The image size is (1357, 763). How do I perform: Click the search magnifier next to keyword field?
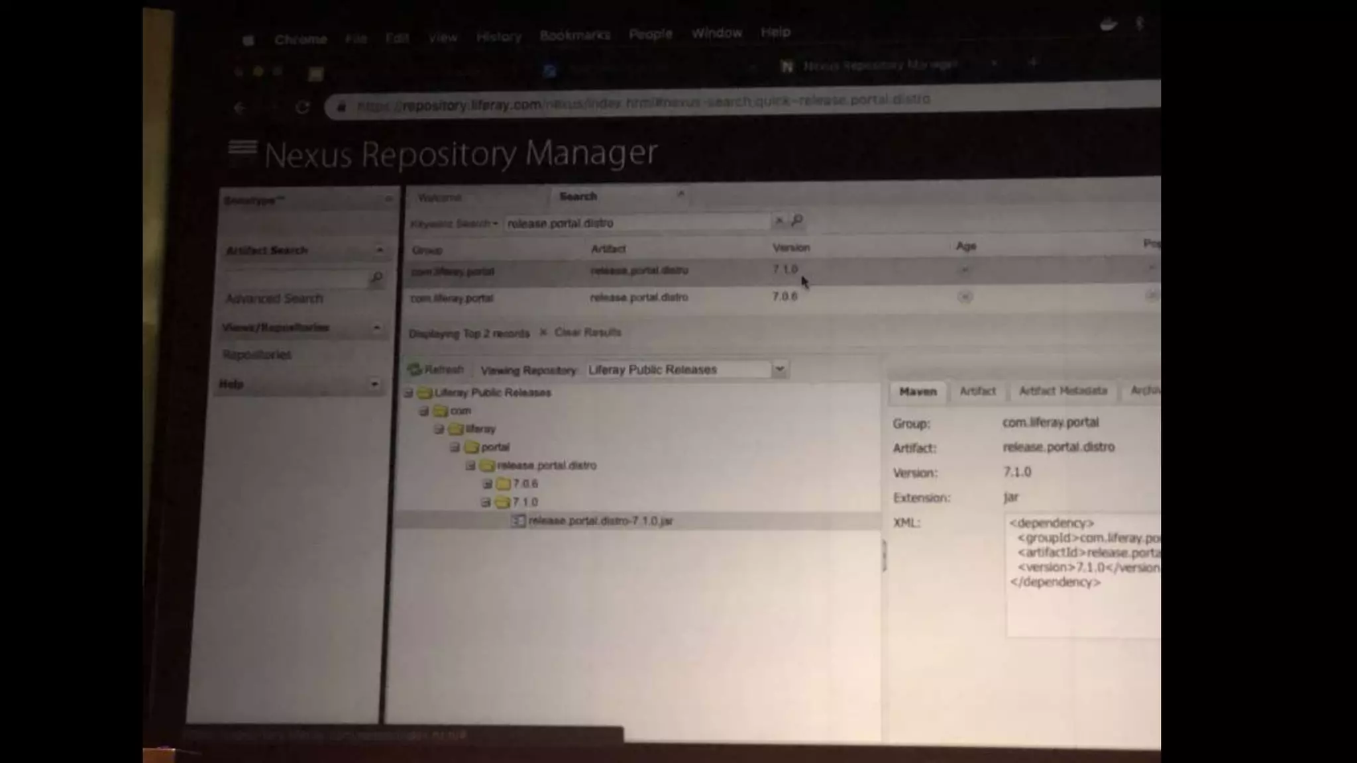click(797, 220)
